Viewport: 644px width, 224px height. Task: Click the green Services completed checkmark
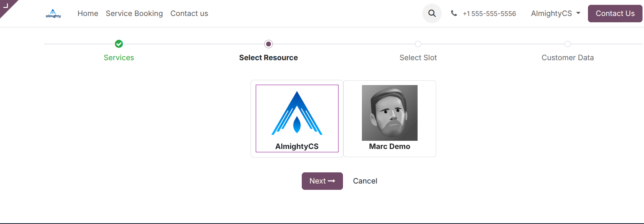[119, 44]
